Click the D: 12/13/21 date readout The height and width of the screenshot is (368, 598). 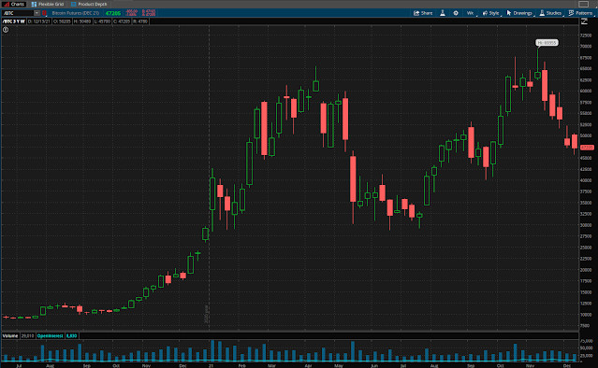[39, 21]
